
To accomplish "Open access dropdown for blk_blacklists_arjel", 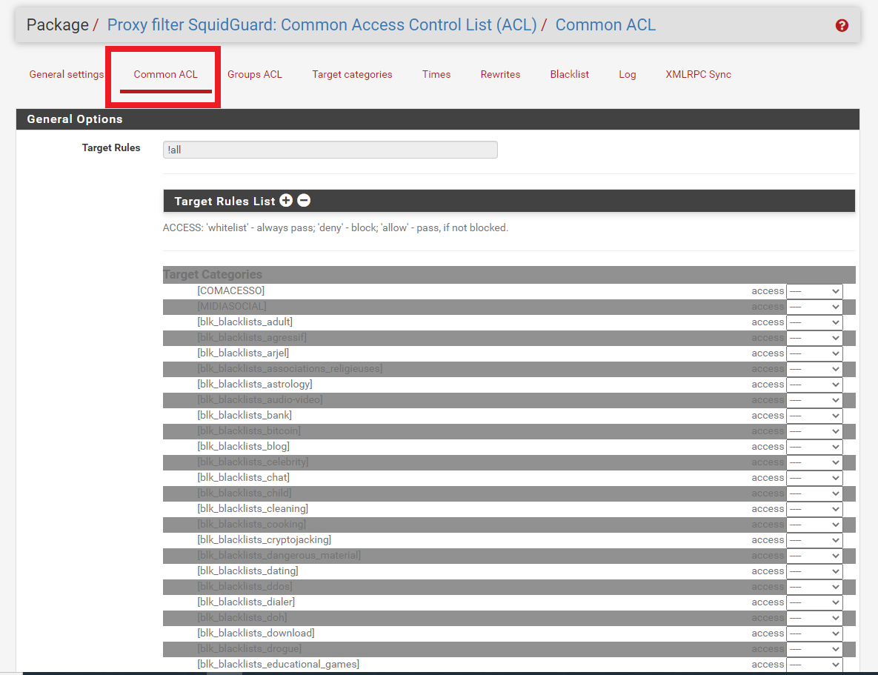I will pyautogui.click(x=814, y=353).
